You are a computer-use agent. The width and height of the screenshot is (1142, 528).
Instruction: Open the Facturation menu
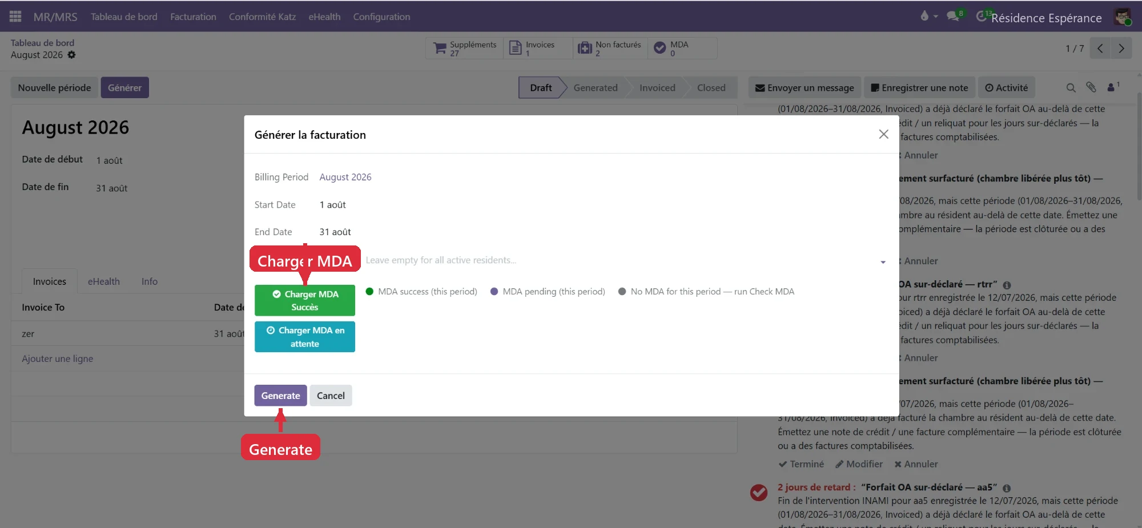pos(193,17)
